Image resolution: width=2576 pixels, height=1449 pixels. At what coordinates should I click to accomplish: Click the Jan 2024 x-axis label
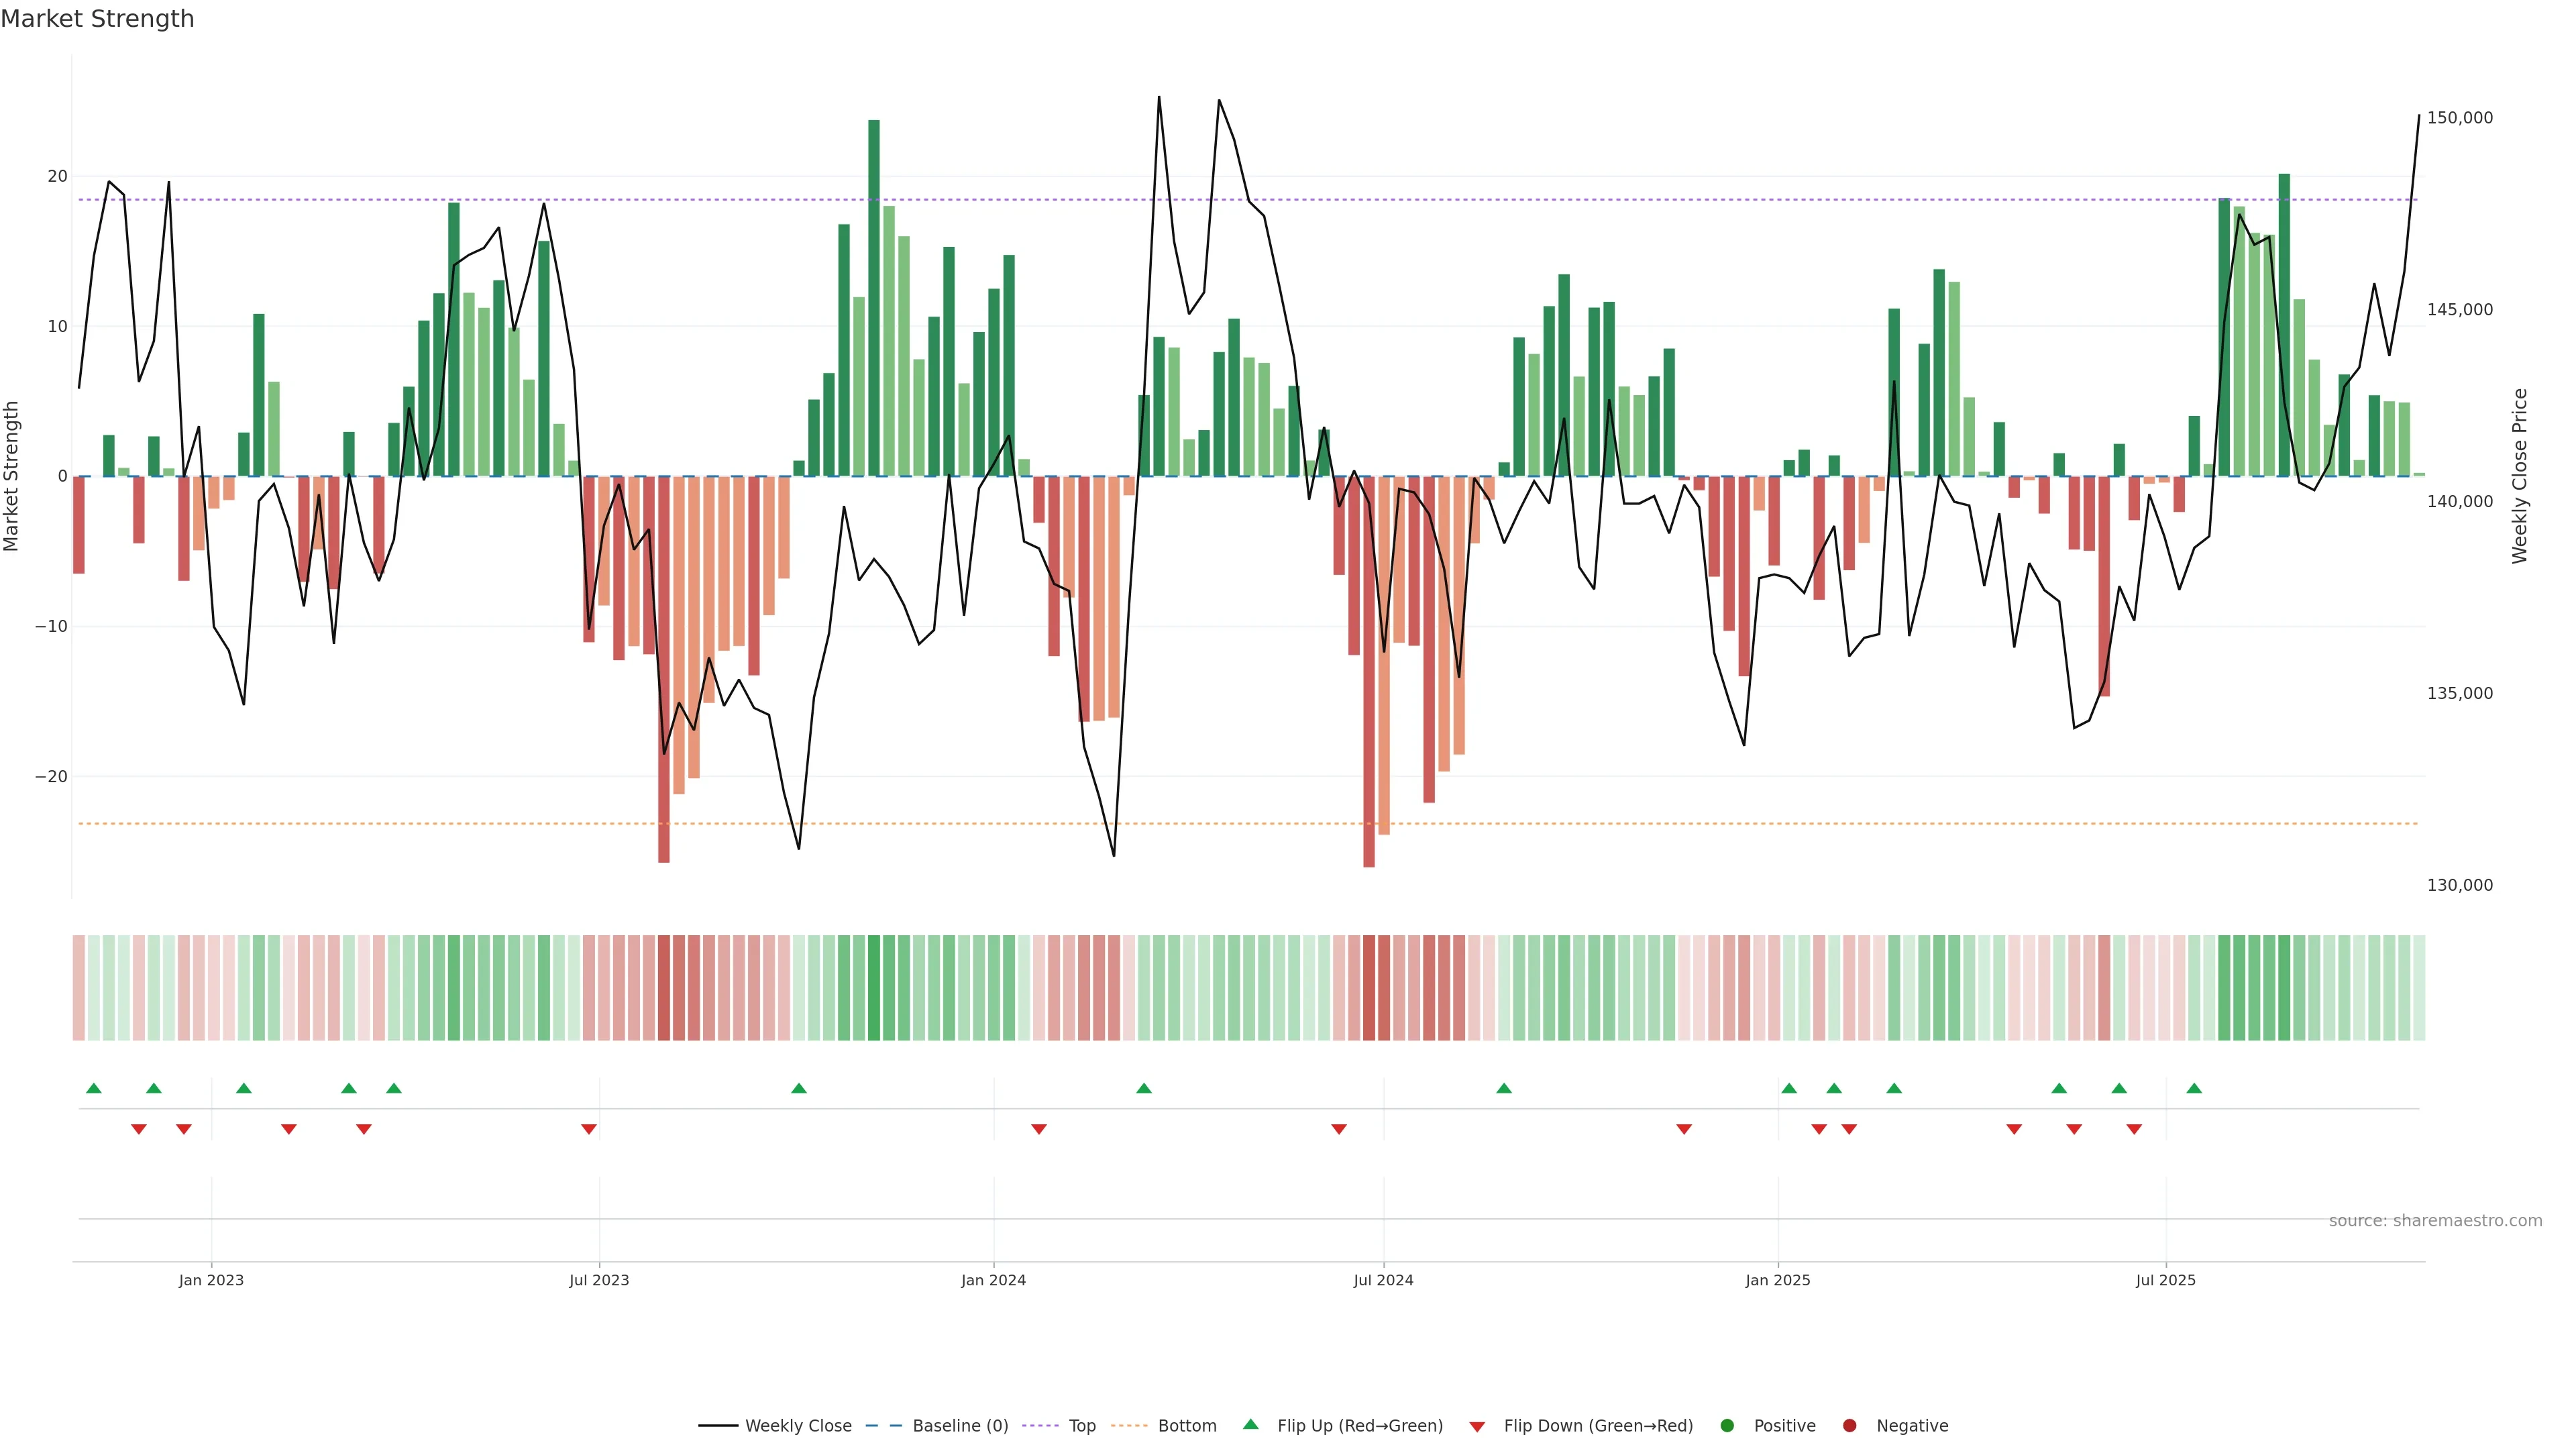[x=993, y=1280]
